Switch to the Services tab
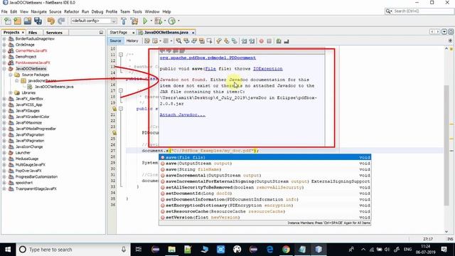 [54, 33]
